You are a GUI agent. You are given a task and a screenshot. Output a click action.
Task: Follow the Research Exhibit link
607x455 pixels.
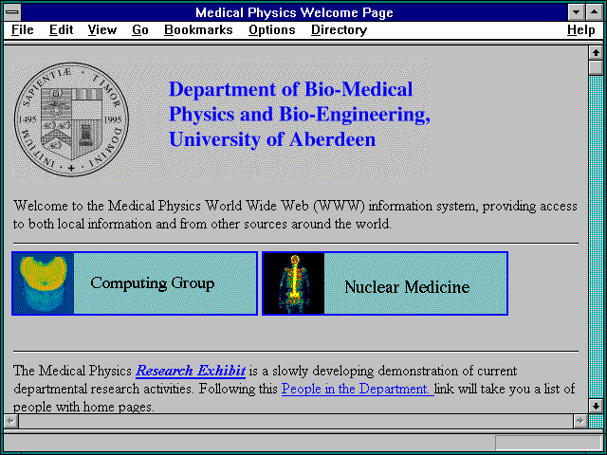[x=191, y=371]
